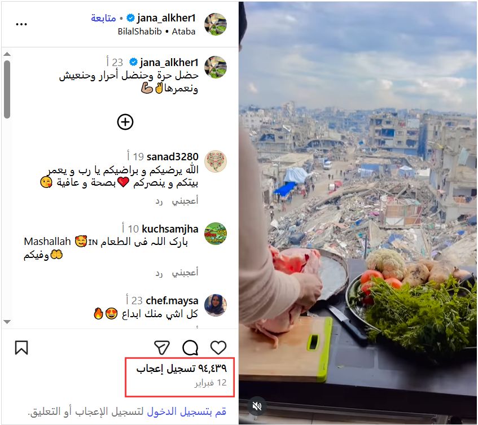478x425 pixels.
Task: Load more comments with the plus circle icon
Action: point(125,122)
